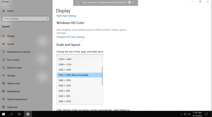Click the Settings gear on the taskbar
The image size is (212, 117).
(28, 114)
